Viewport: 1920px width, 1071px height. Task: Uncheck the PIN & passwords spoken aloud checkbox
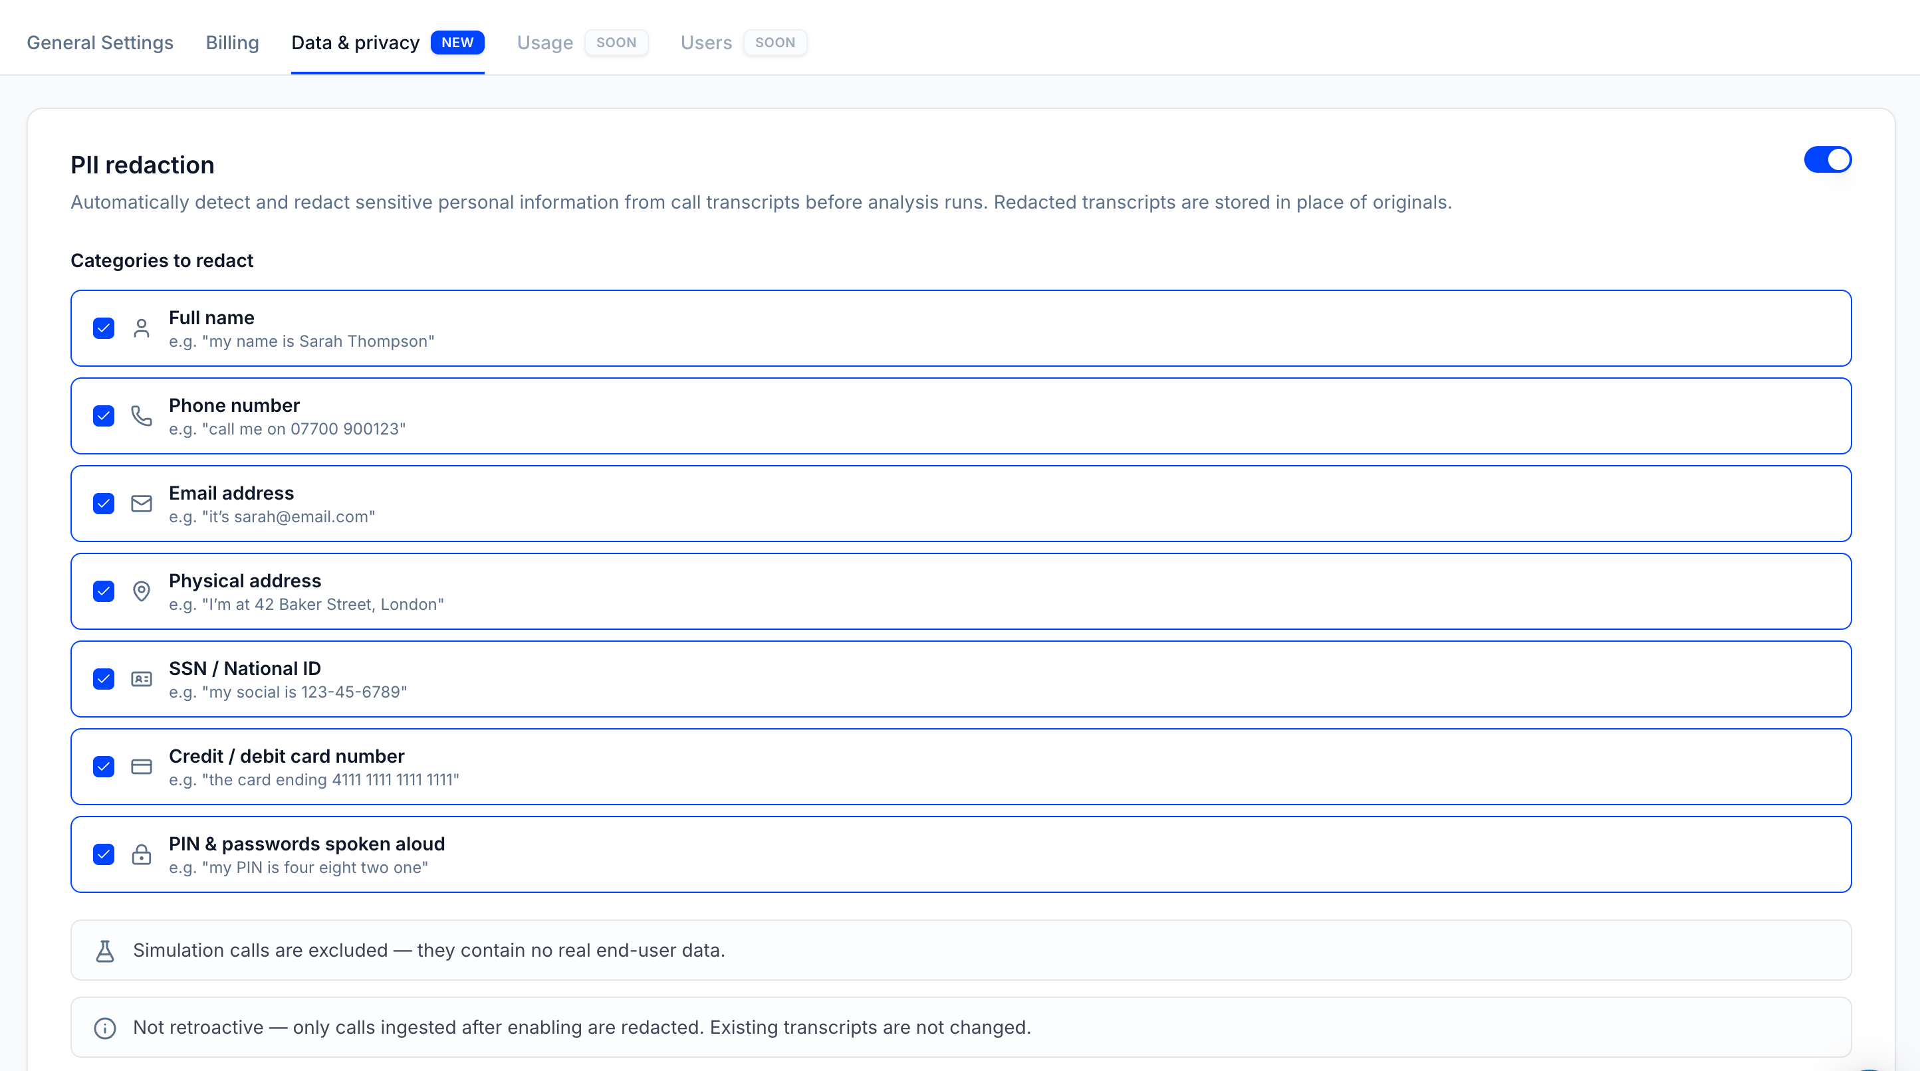tap(104, 854)
